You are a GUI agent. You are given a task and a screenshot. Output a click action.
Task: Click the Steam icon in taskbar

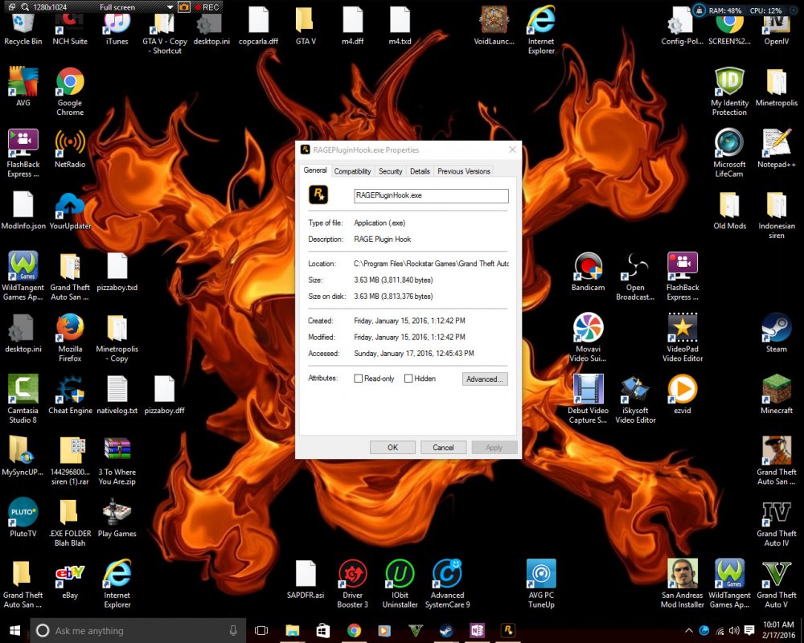coord(445,631)
